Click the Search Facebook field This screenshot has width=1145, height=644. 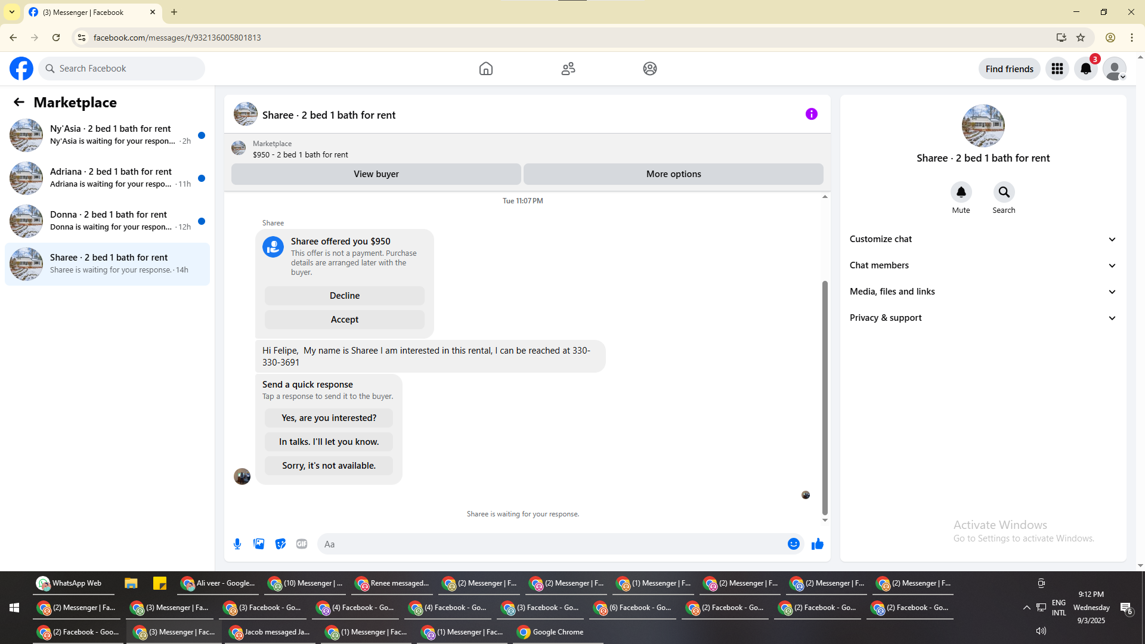click(122, 69)
